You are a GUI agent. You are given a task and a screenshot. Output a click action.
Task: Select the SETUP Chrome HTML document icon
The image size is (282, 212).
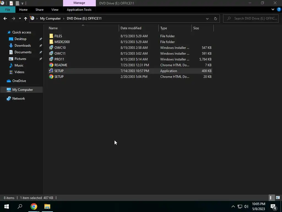(51, 77)
